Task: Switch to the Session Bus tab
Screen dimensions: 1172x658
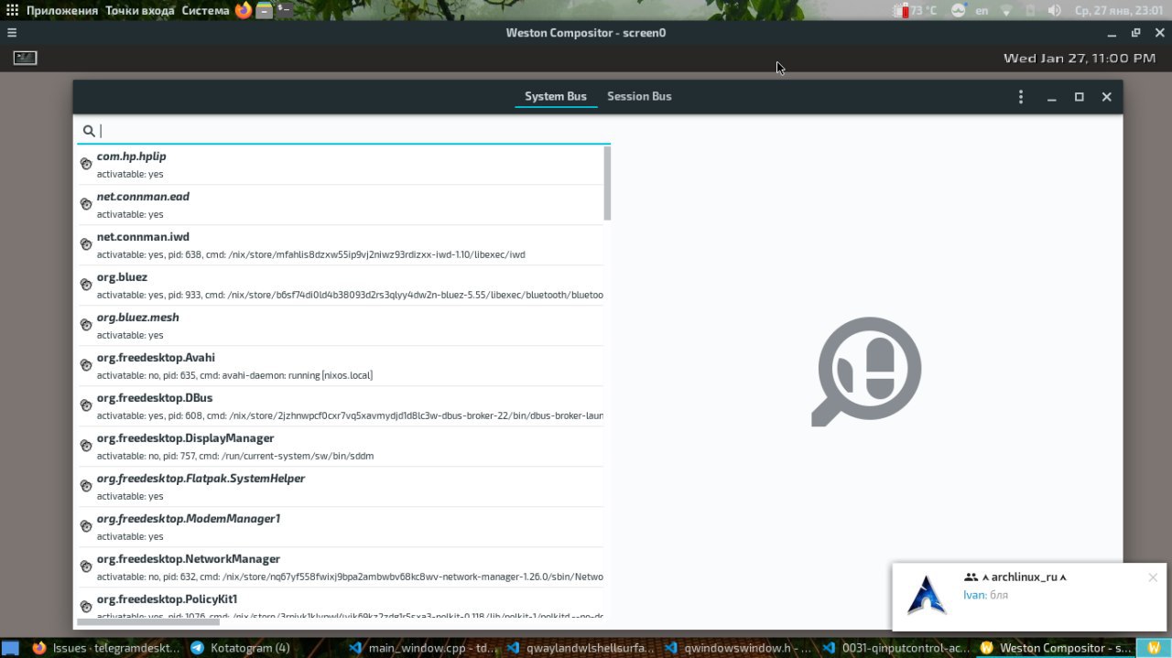Action: 639,96
